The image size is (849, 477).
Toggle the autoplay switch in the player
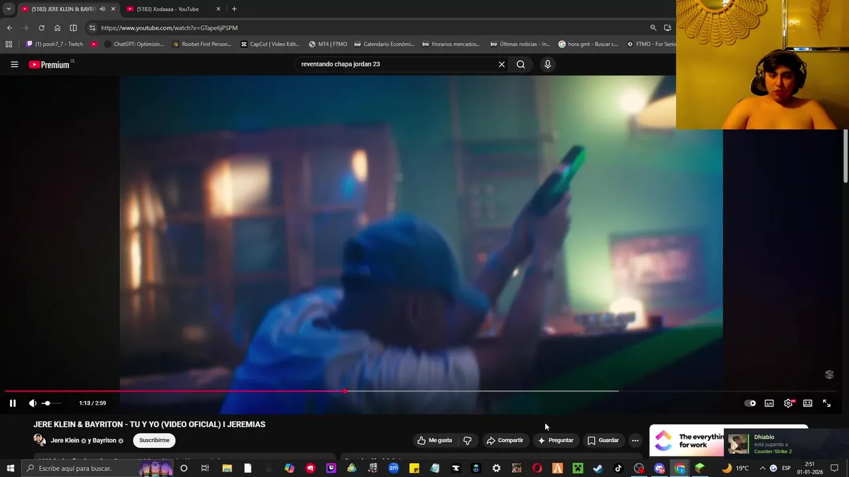coord(750,403)
